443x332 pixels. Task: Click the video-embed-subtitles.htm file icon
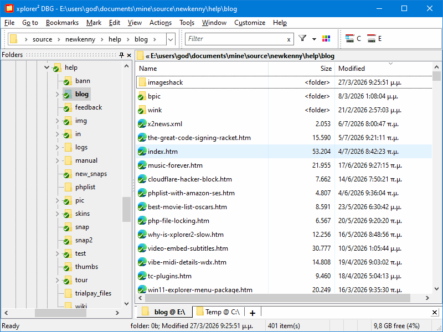coord(142,248)
